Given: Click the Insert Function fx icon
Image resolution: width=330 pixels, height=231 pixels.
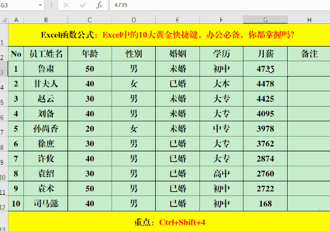Looking at the screenshot, I should pos(99,5).
